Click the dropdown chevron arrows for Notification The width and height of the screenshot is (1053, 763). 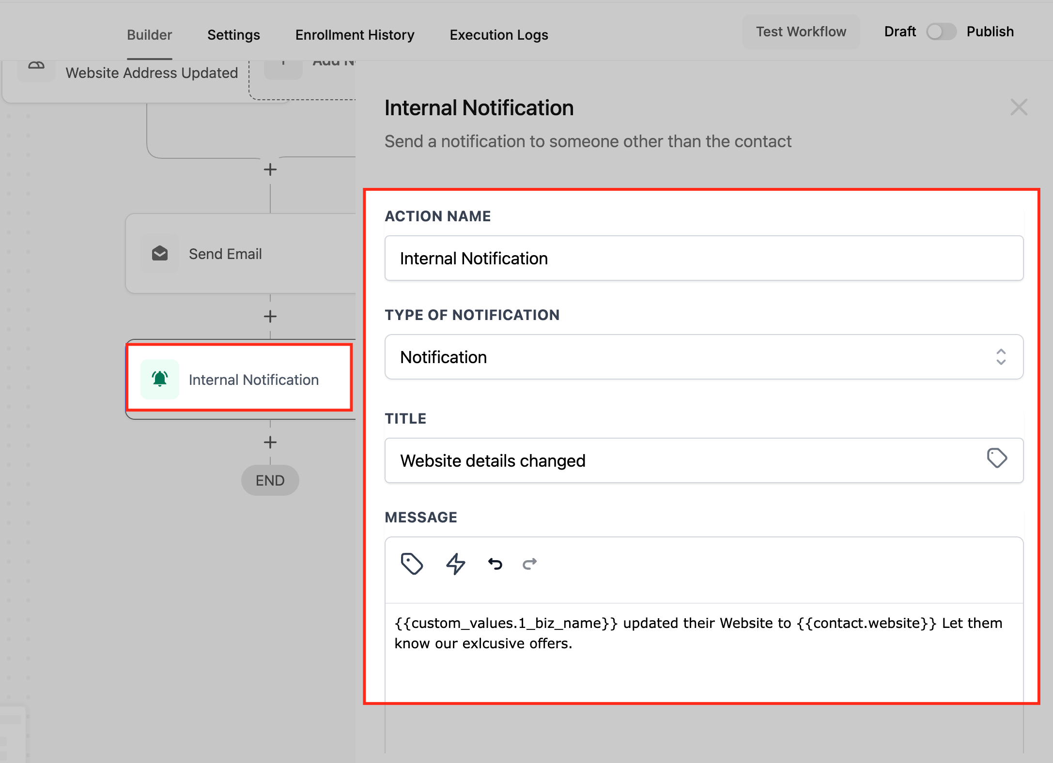tap(1001, 357)
